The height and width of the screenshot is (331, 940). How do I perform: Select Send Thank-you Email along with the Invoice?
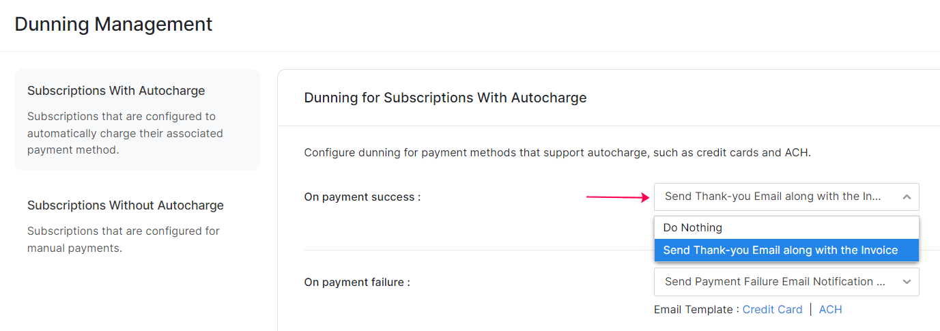(780, 250)
